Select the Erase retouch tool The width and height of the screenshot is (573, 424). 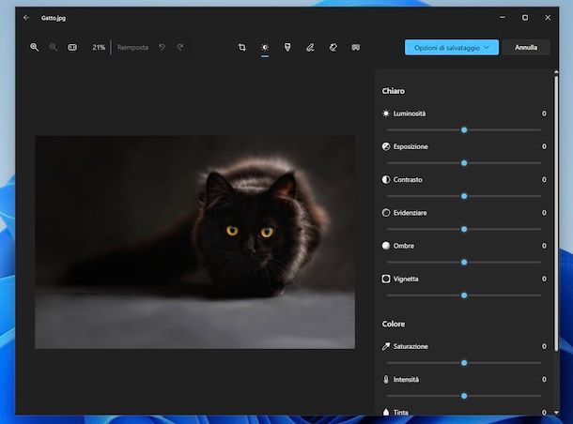pyautogui.click(x=333, y=47)
